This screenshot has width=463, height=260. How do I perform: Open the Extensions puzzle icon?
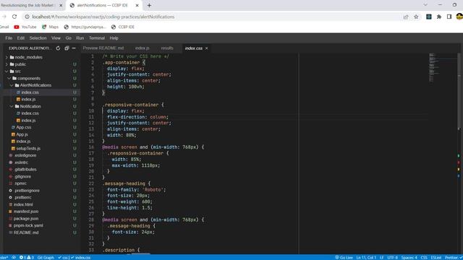(439, 17)
